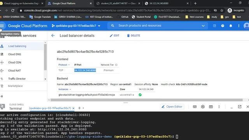
Task: Open the study bookmark folder
Action: click(x=212, y=17)
